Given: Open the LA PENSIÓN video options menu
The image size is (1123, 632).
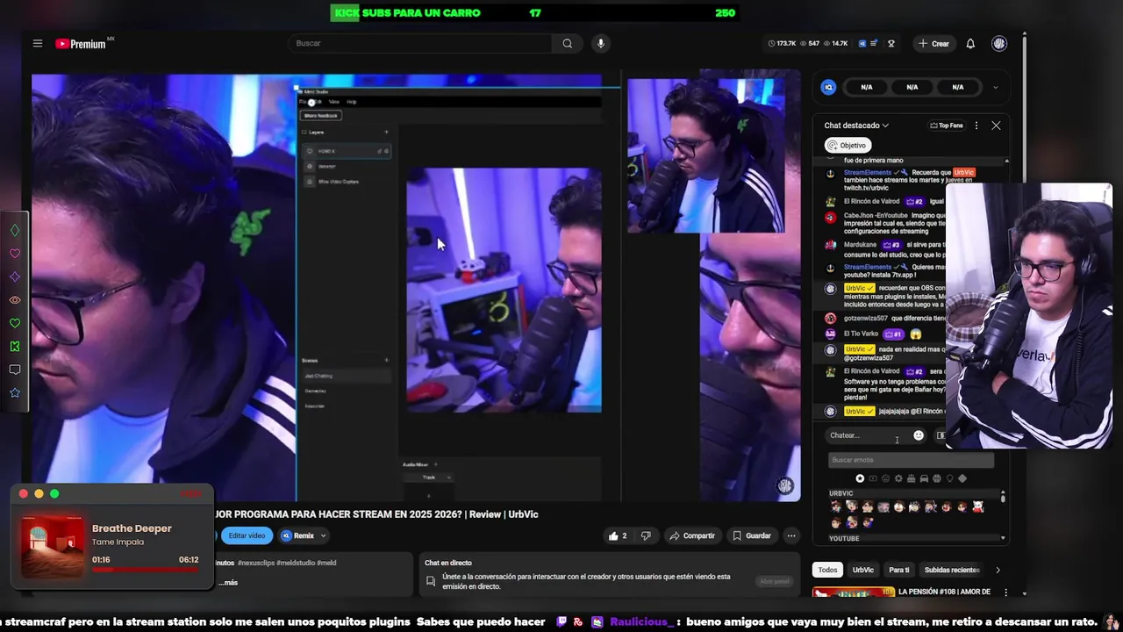Looking at the screenshot, I should [1005, 592].
